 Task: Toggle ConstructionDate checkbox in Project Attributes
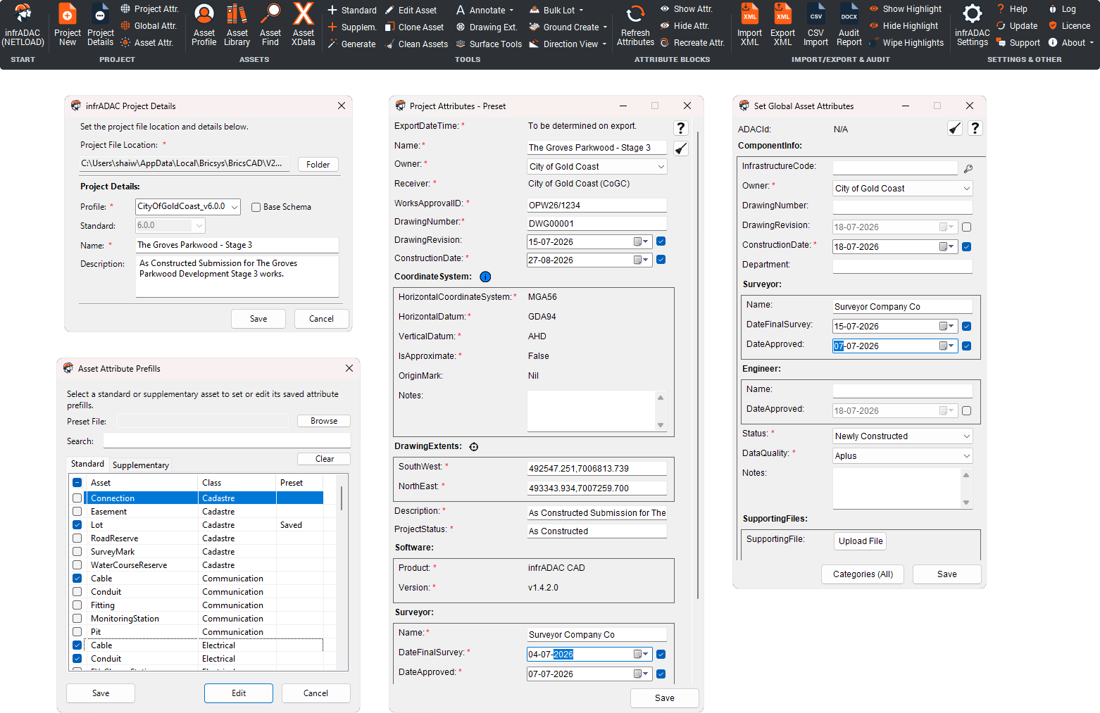661,260
